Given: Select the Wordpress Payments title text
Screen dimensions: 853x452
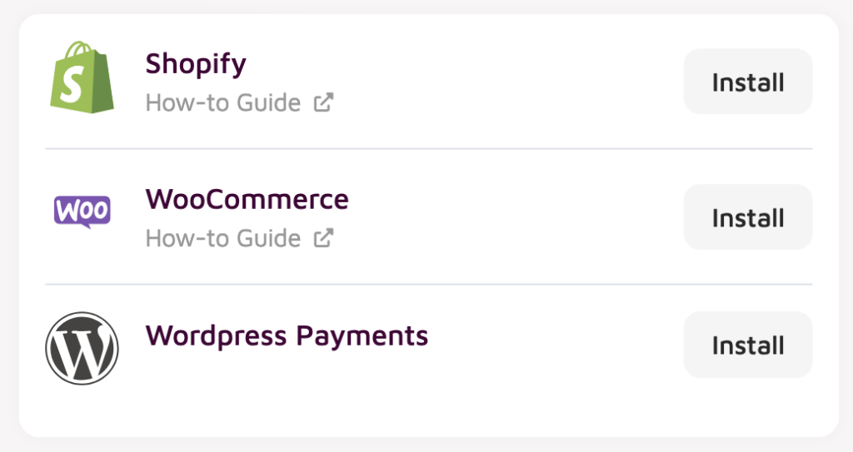Looking at the screenshot, I should tap(287, 336).
